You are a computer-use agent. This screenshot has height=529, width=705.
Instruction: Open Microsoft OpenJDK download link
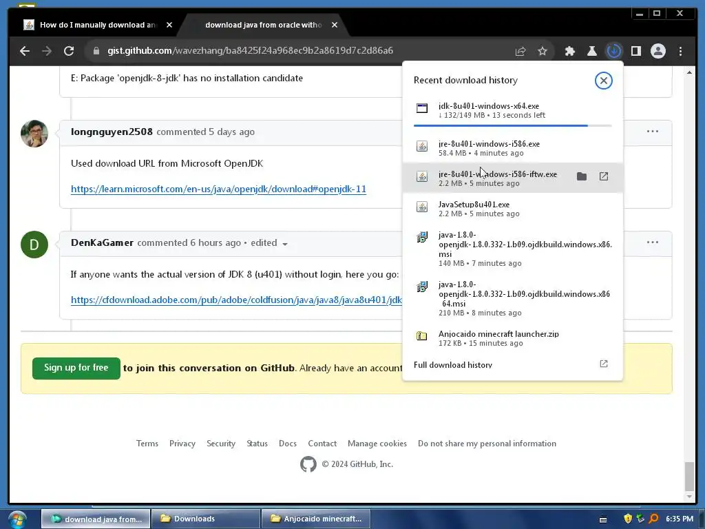[218, 189]
